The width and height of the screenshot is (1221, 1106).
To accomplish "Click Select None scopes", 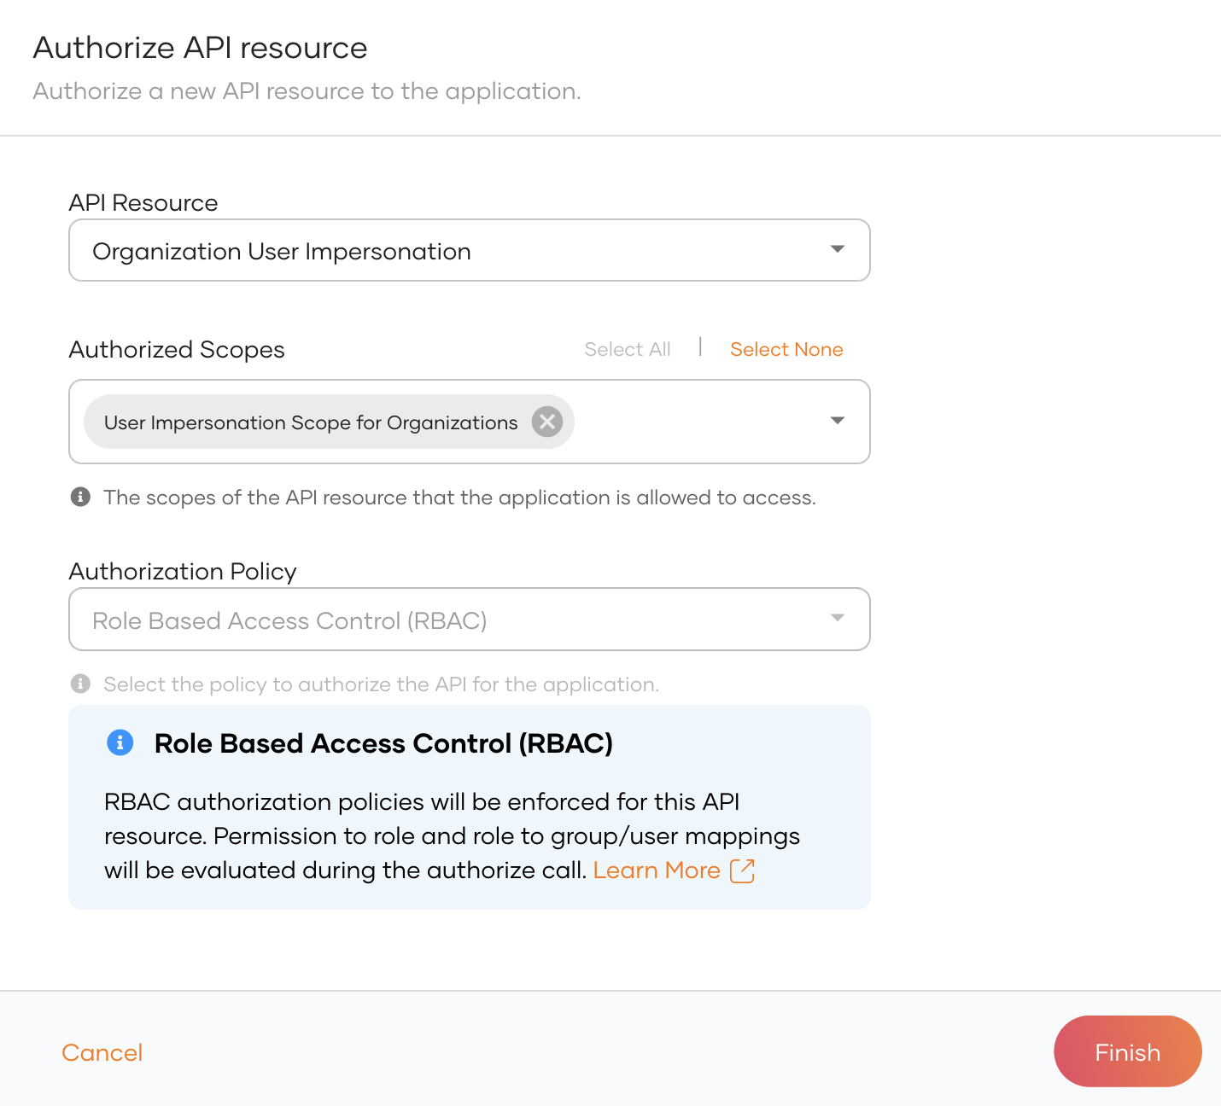I will coord(786,349).
